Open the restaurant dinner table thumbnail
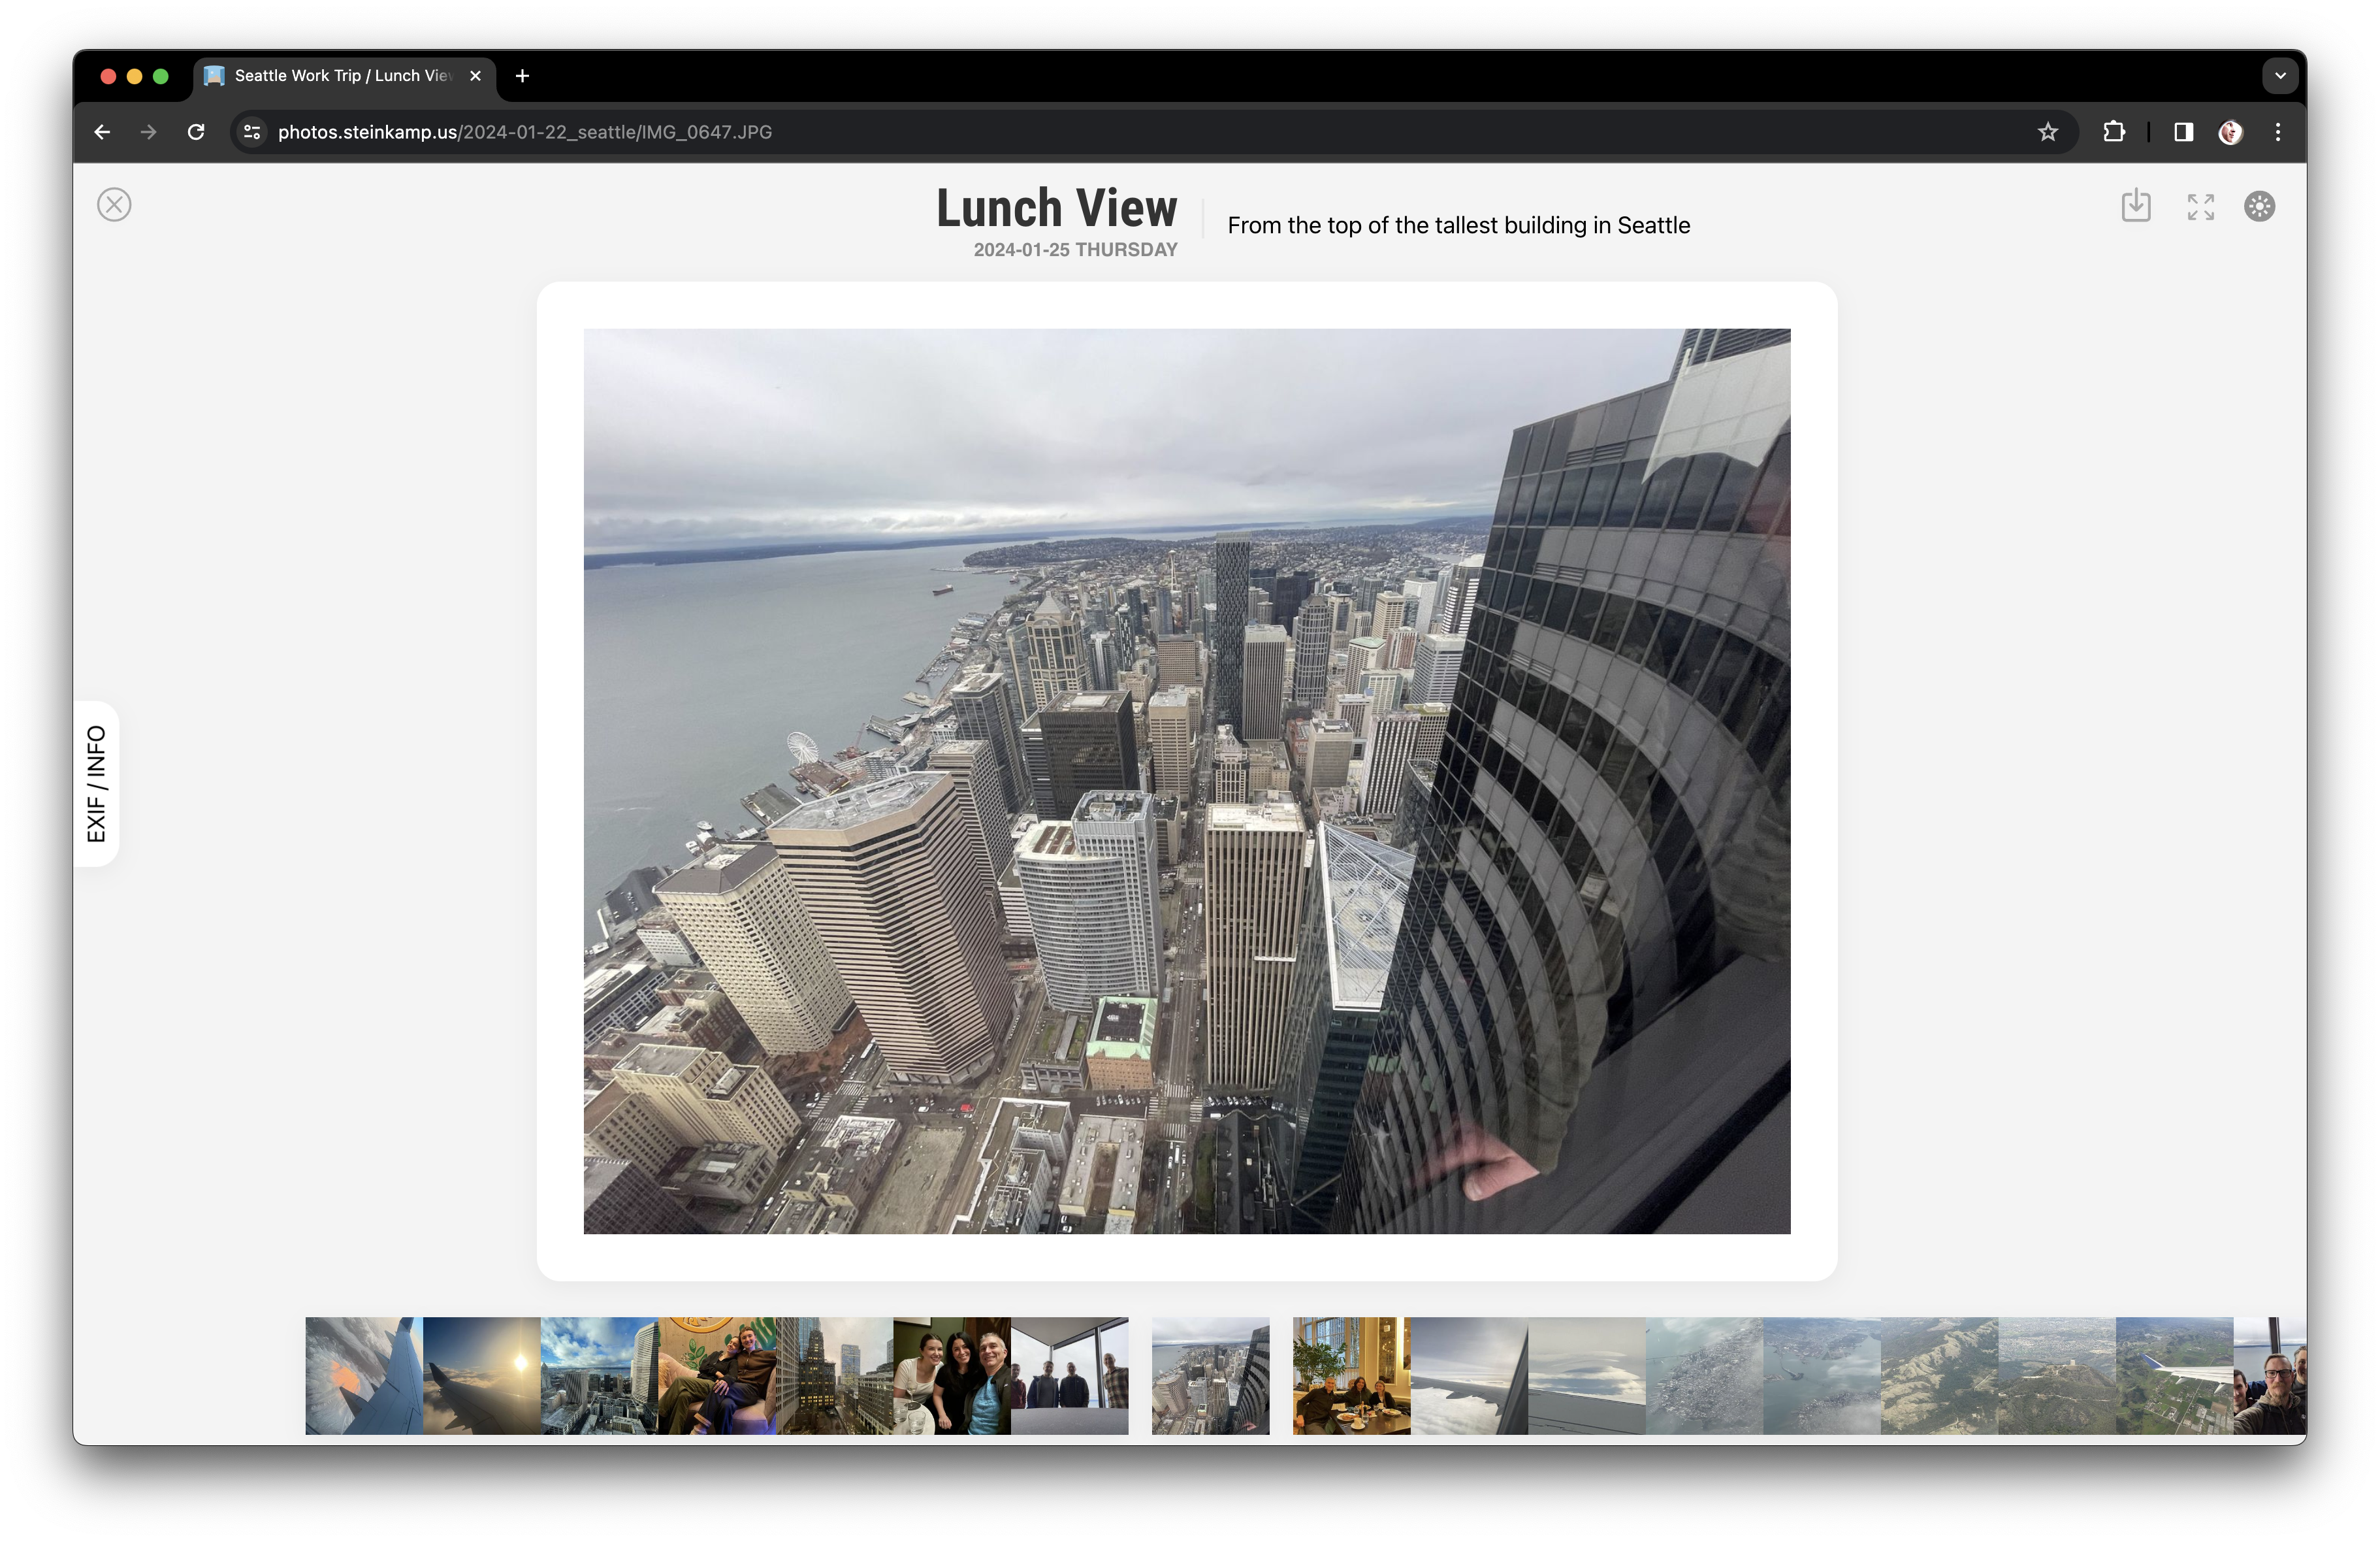 coord(1351,1376)
